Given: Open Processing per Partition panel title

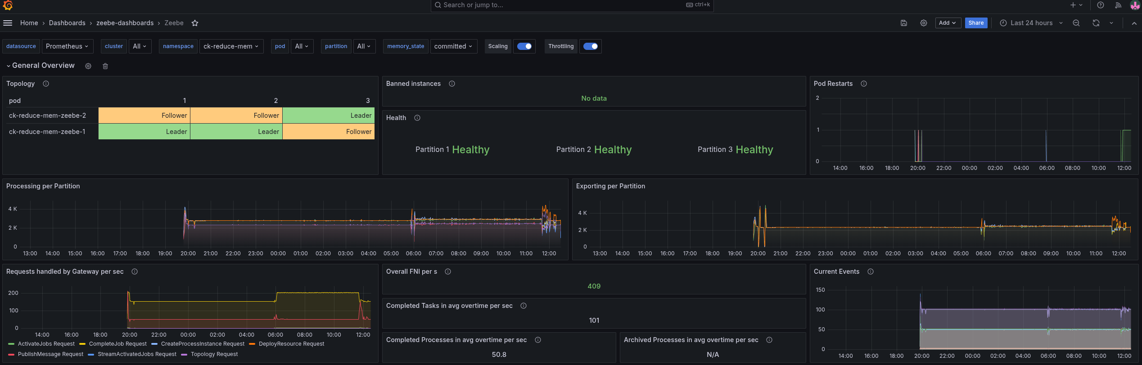Looking at the screenshot, I should pyautogui.click(x=43, y=186).
